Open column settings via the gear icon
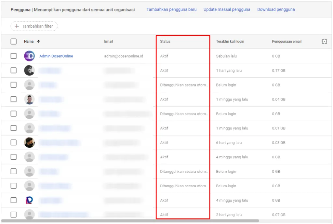Image resolution: width=333 pixels, height=224 pixels. click(x=324, y=42)
